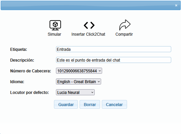Open the Locutor por defecto dropdown

[x=75, y=92]
